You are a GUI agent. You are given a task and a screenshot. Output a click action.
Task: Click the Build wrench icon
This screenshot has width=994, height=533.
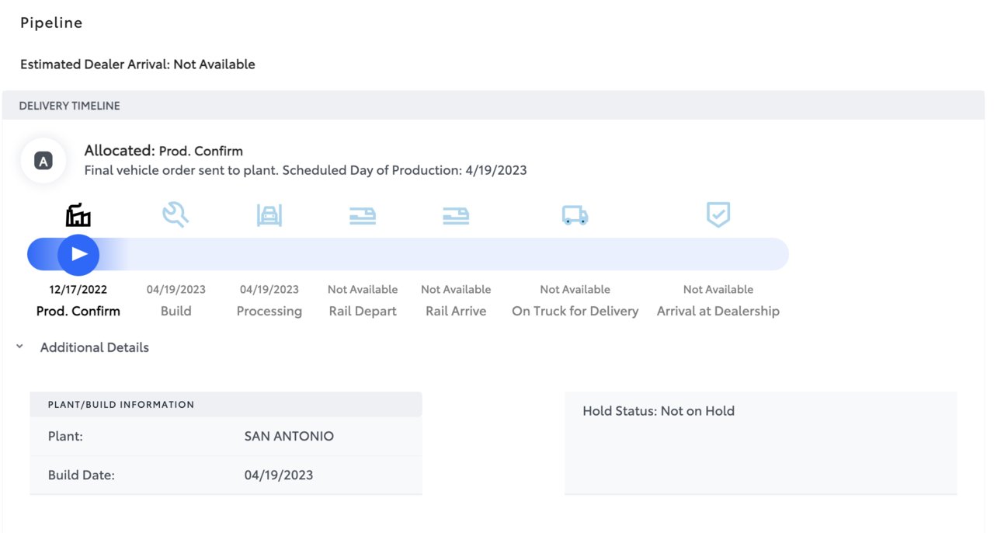click(x=176, y=214)
